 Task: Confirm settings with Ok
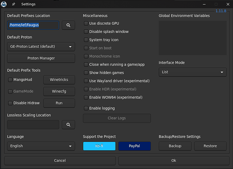click(x=174, y=160)
